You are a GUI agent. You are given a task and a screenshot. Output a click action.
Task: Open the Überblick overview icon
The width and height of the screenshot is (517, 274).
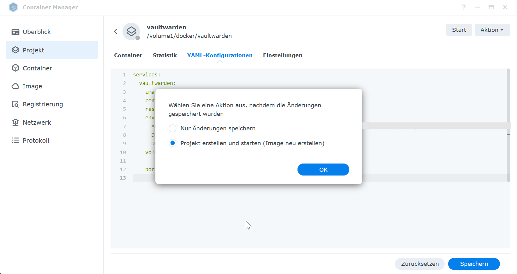15,32
